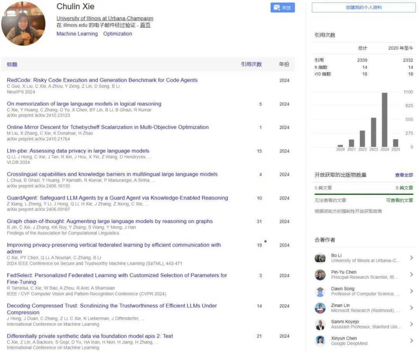Open the 首页 homepage link
Viewport: 419px width, 352px height.
(145, 25)
